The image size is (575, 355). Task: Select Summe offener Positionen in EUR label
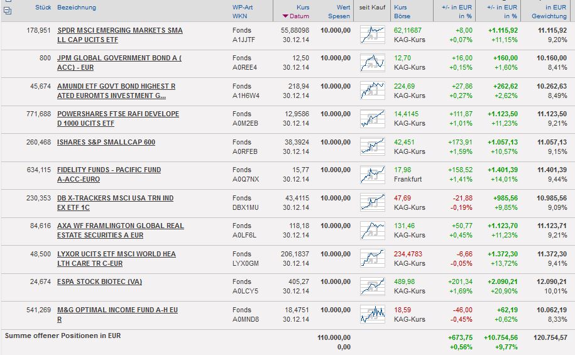click(x=63, y=336)
